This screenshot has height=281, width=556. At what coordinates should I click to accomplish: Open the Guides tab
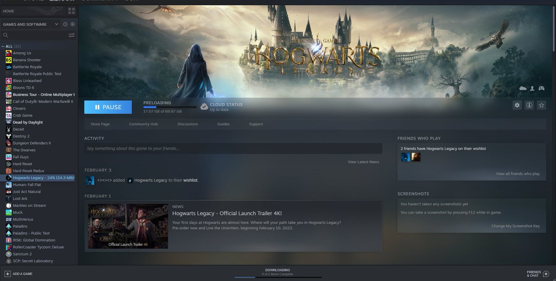223,124
